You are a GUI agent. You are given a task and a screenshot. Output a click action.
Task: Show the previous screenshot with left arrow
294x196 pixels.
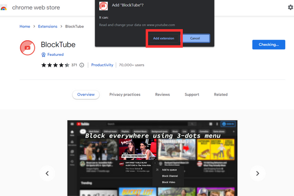pos(47,173)
